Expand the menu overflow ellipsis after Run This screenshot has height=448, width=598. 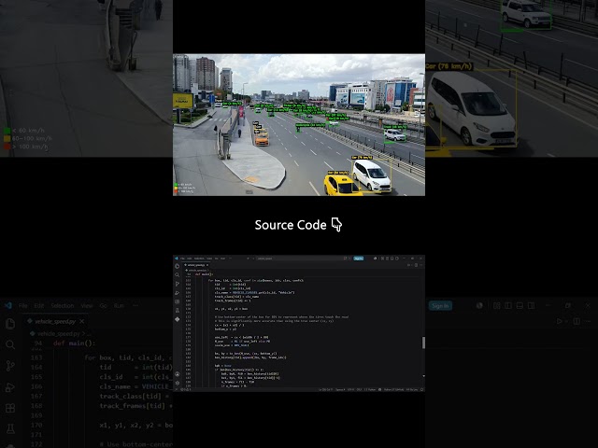click(x=135, y=305)
